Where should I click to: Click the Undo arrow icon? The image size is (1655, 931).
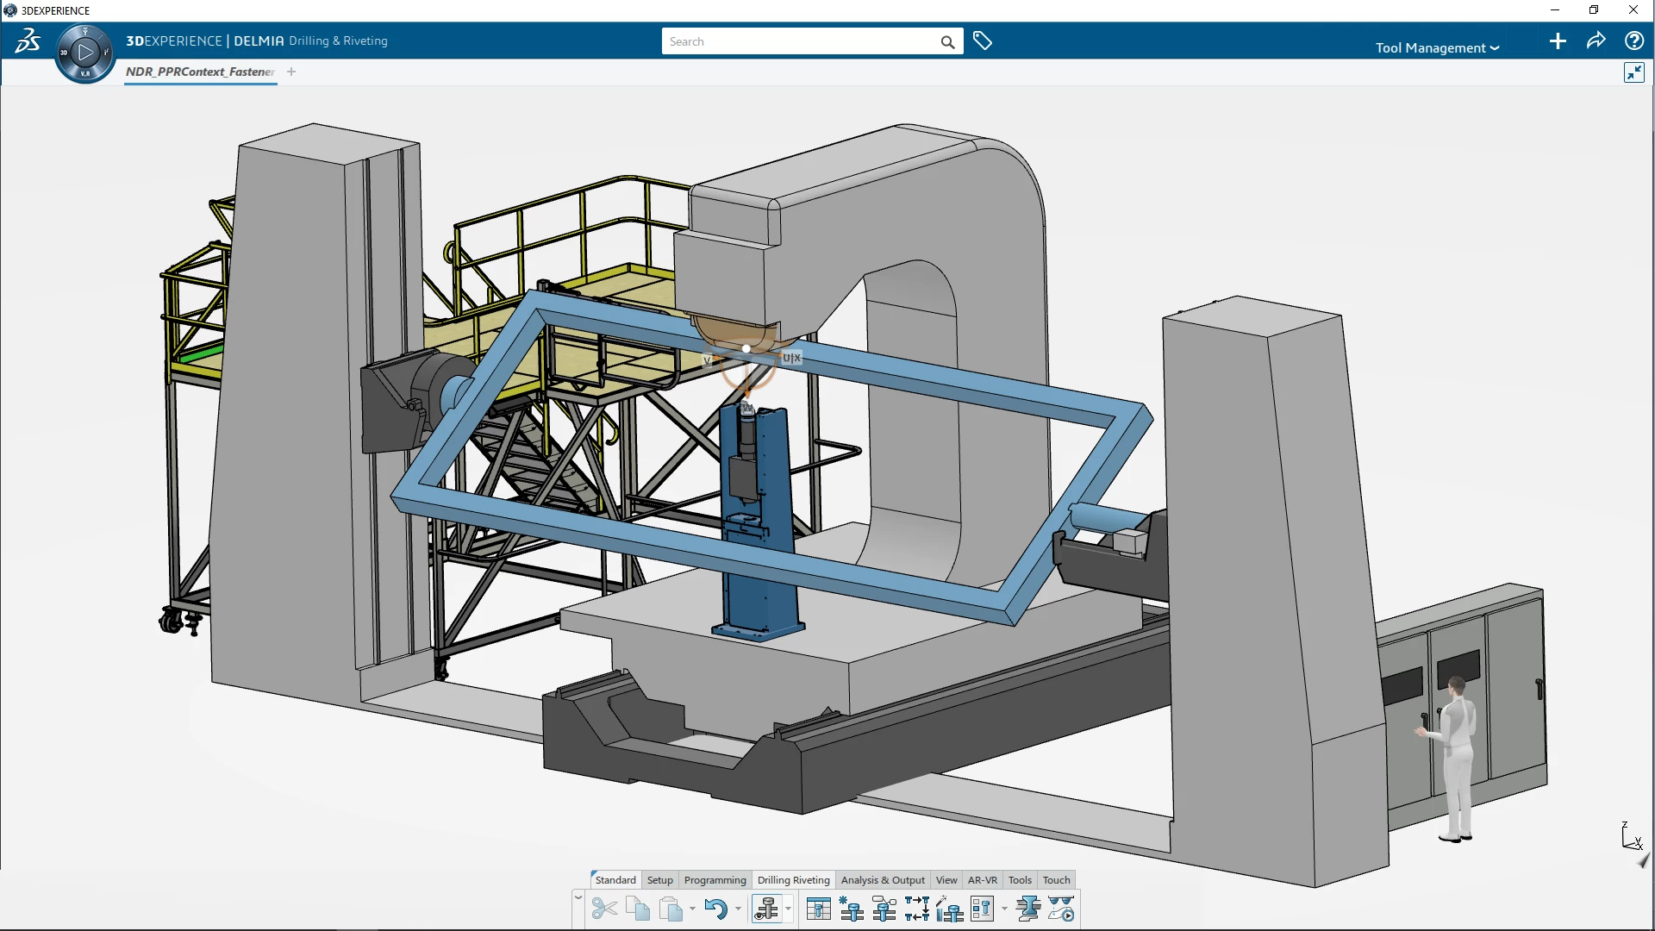[715, 909]
